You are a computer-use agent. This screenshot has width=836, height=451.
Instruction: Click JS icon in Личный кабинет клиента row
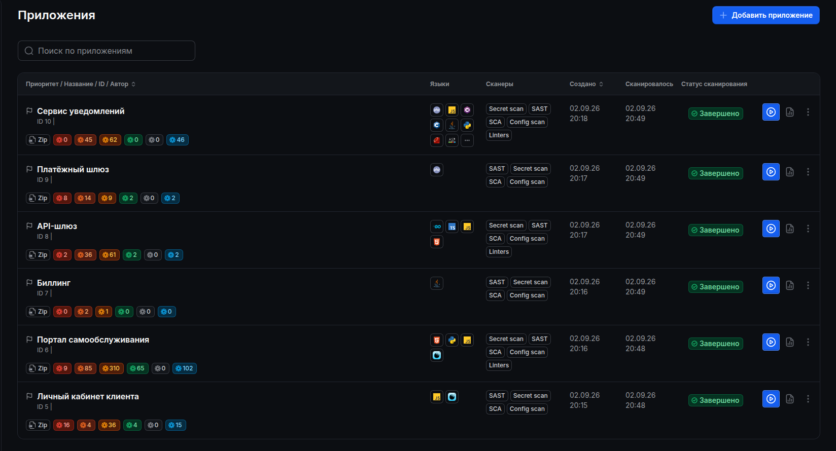pyautogui.click(x=437, y=397)
